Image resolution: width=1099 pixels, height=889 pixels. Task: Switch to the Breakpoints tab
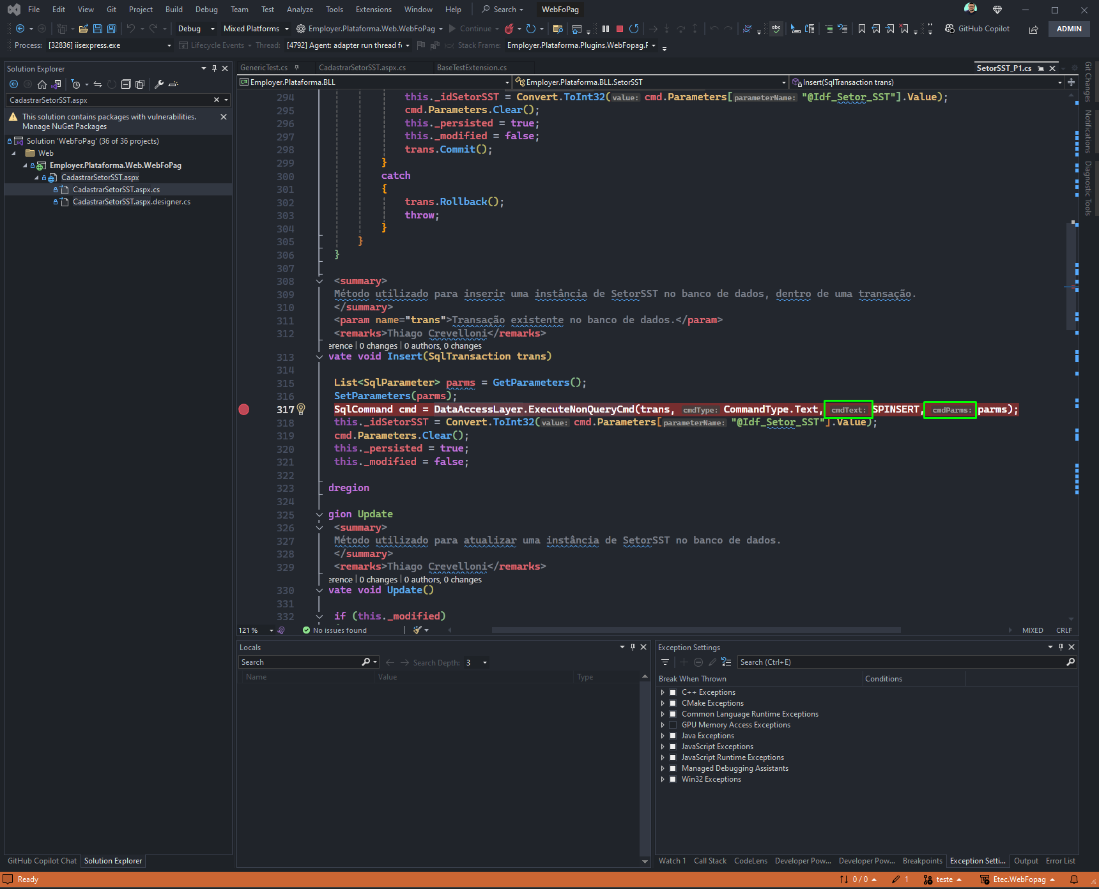coord(922,861)
